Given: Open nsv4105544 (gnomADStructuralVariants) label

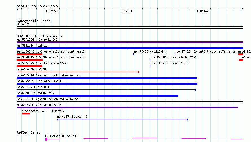Looking at the screenshot, I should 48,75.
